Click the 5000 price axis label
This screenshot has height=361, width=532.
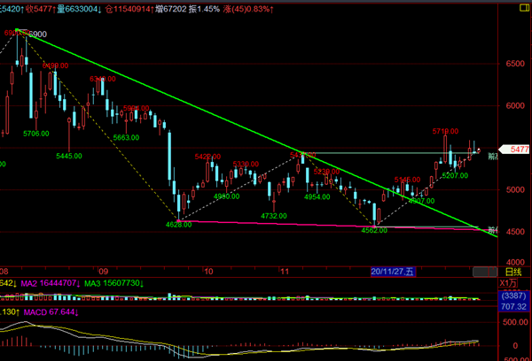pos(515,189)
